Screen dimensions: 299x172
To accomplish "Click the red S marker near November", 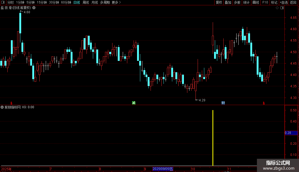I will [264, 103].
